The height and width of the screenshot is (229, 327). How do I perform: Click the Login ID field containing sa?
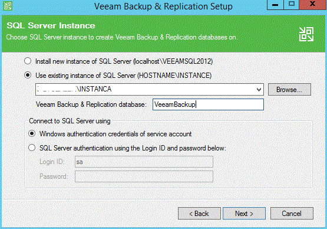144,162
